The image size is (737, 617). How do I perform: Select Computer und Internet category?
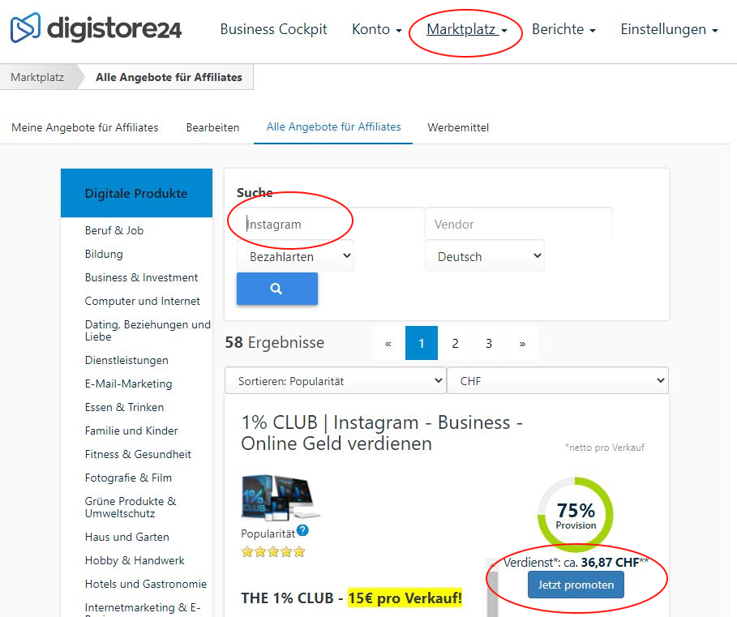(143, 302)
